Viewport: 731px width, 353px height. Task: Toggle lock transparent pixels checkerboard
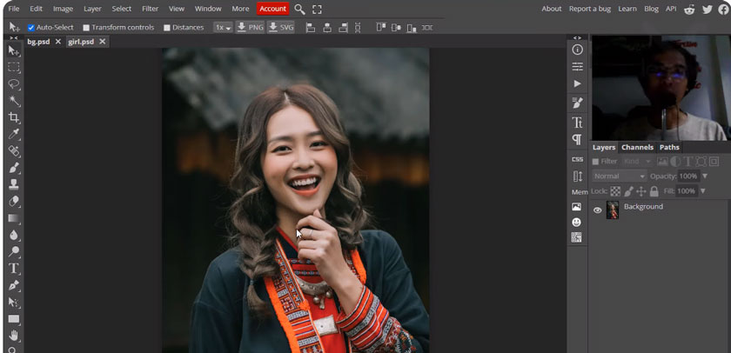(x=615, y=191)
